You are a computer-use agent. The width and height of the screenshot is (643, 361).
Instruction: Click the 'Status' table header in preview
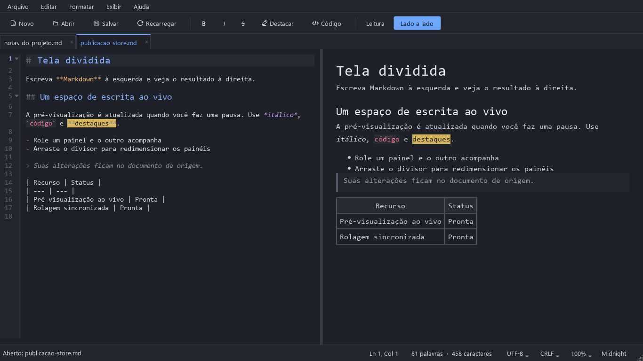click(x=460, y=206)
